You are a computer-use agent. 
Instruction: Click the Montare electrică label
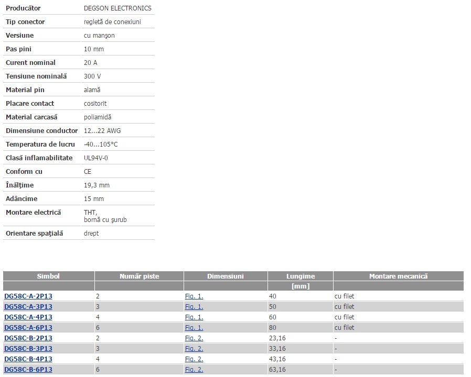coord(34,213)
